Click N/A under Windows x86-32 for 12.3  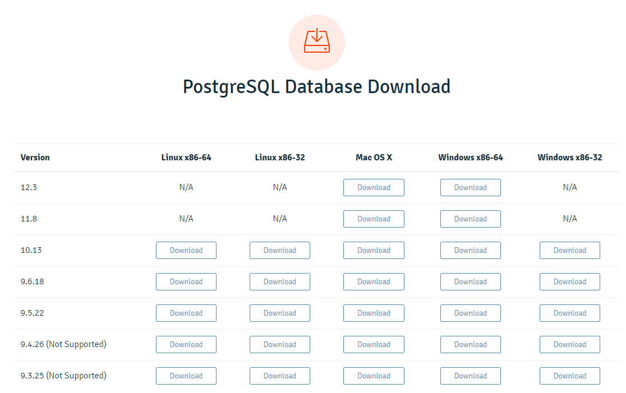tap(570, 187)
